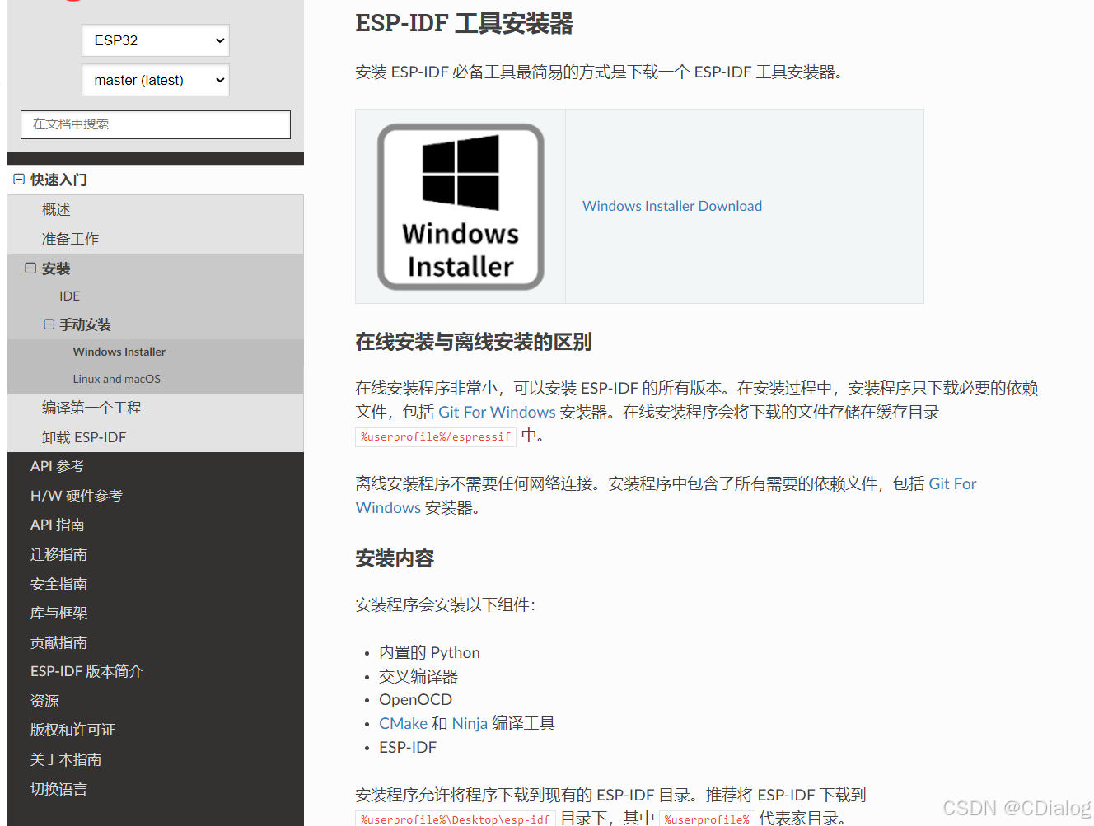Image resolution: width=1094 pixels, height=826 pixels.
Task: Collapse the 安装 section toggle
Action: (x=30, y=268)
